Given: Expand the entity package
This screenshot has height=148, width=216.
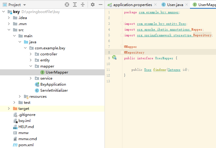Looking at the screenshot, I should [x=31, y=60].
